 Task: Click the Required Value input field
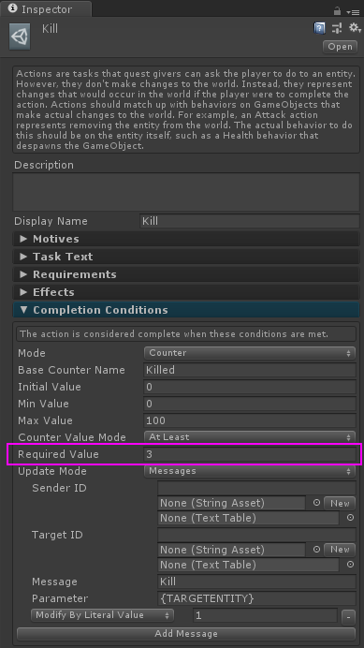click(250, 454)
